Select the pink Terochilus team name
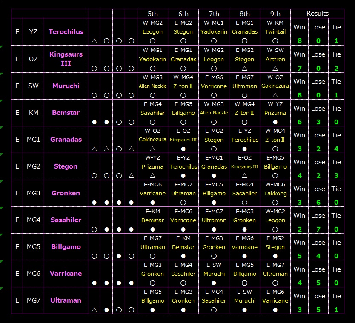 coord(66,31)
